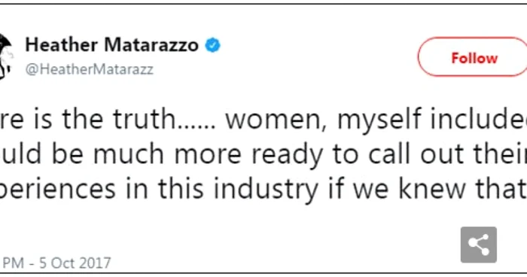Follow Heather Matarazzo
Image resolution: width=527 pixels, height=277 pixels.
point(473,57)
